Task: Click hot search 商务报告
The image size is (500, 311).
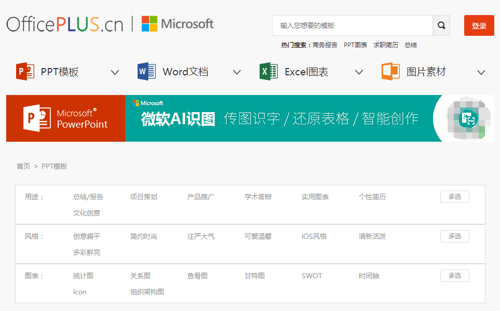Action: [325, 45]
